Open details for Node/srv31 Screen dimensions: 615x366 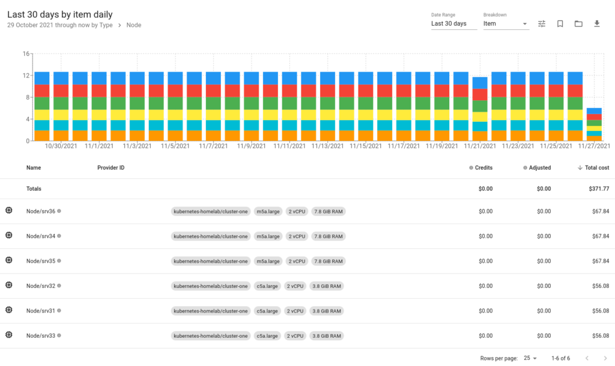coord(40,310)
